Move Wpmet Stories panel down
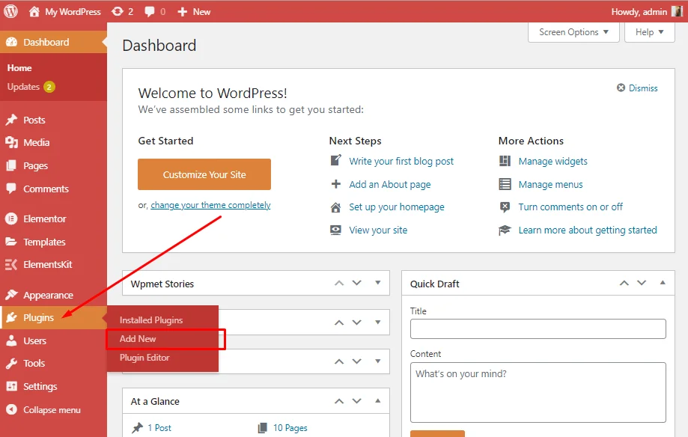 tap(357, 283)
